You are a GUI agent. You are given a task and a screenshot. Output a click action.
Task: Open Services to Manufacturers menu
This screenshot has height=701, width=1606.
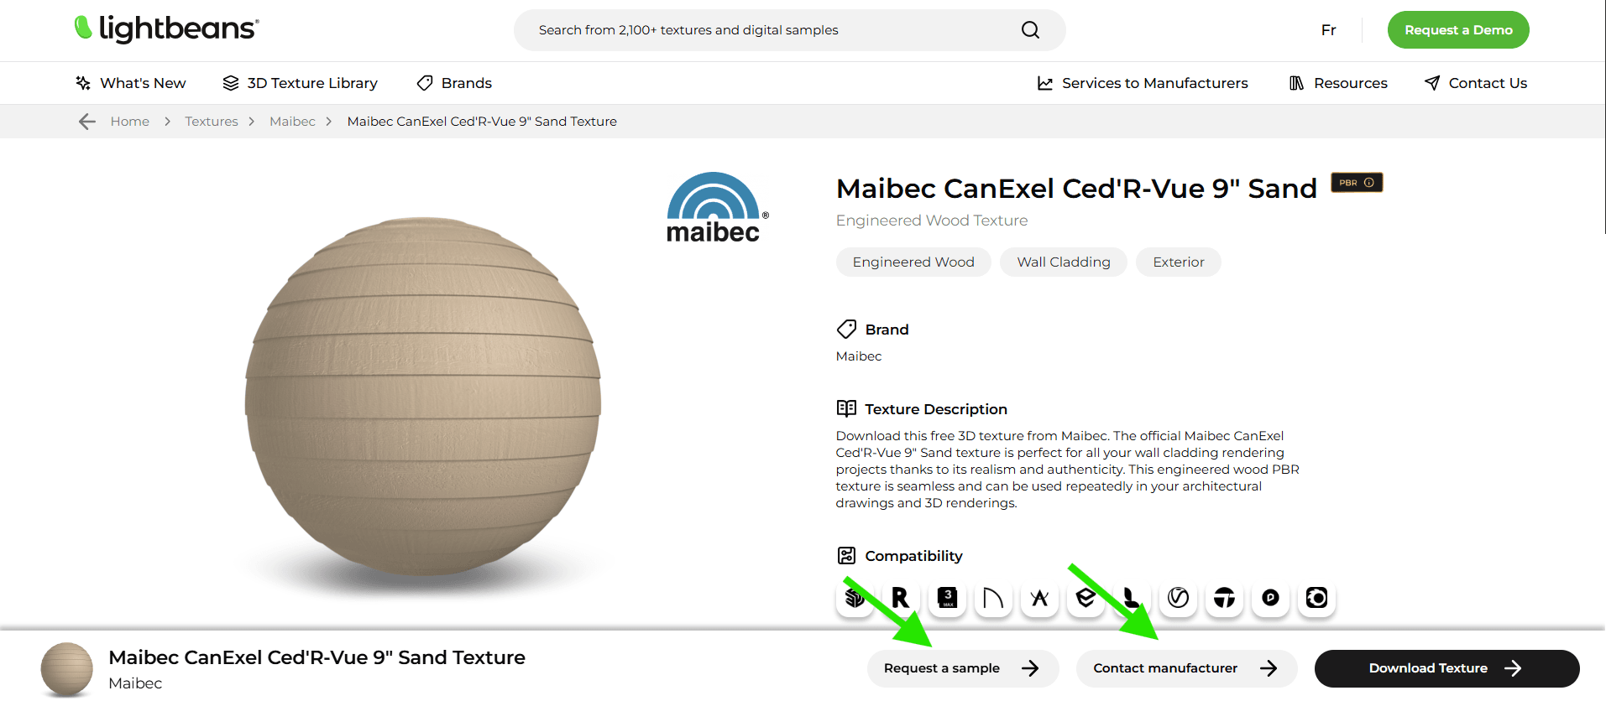coord(1143,83)
